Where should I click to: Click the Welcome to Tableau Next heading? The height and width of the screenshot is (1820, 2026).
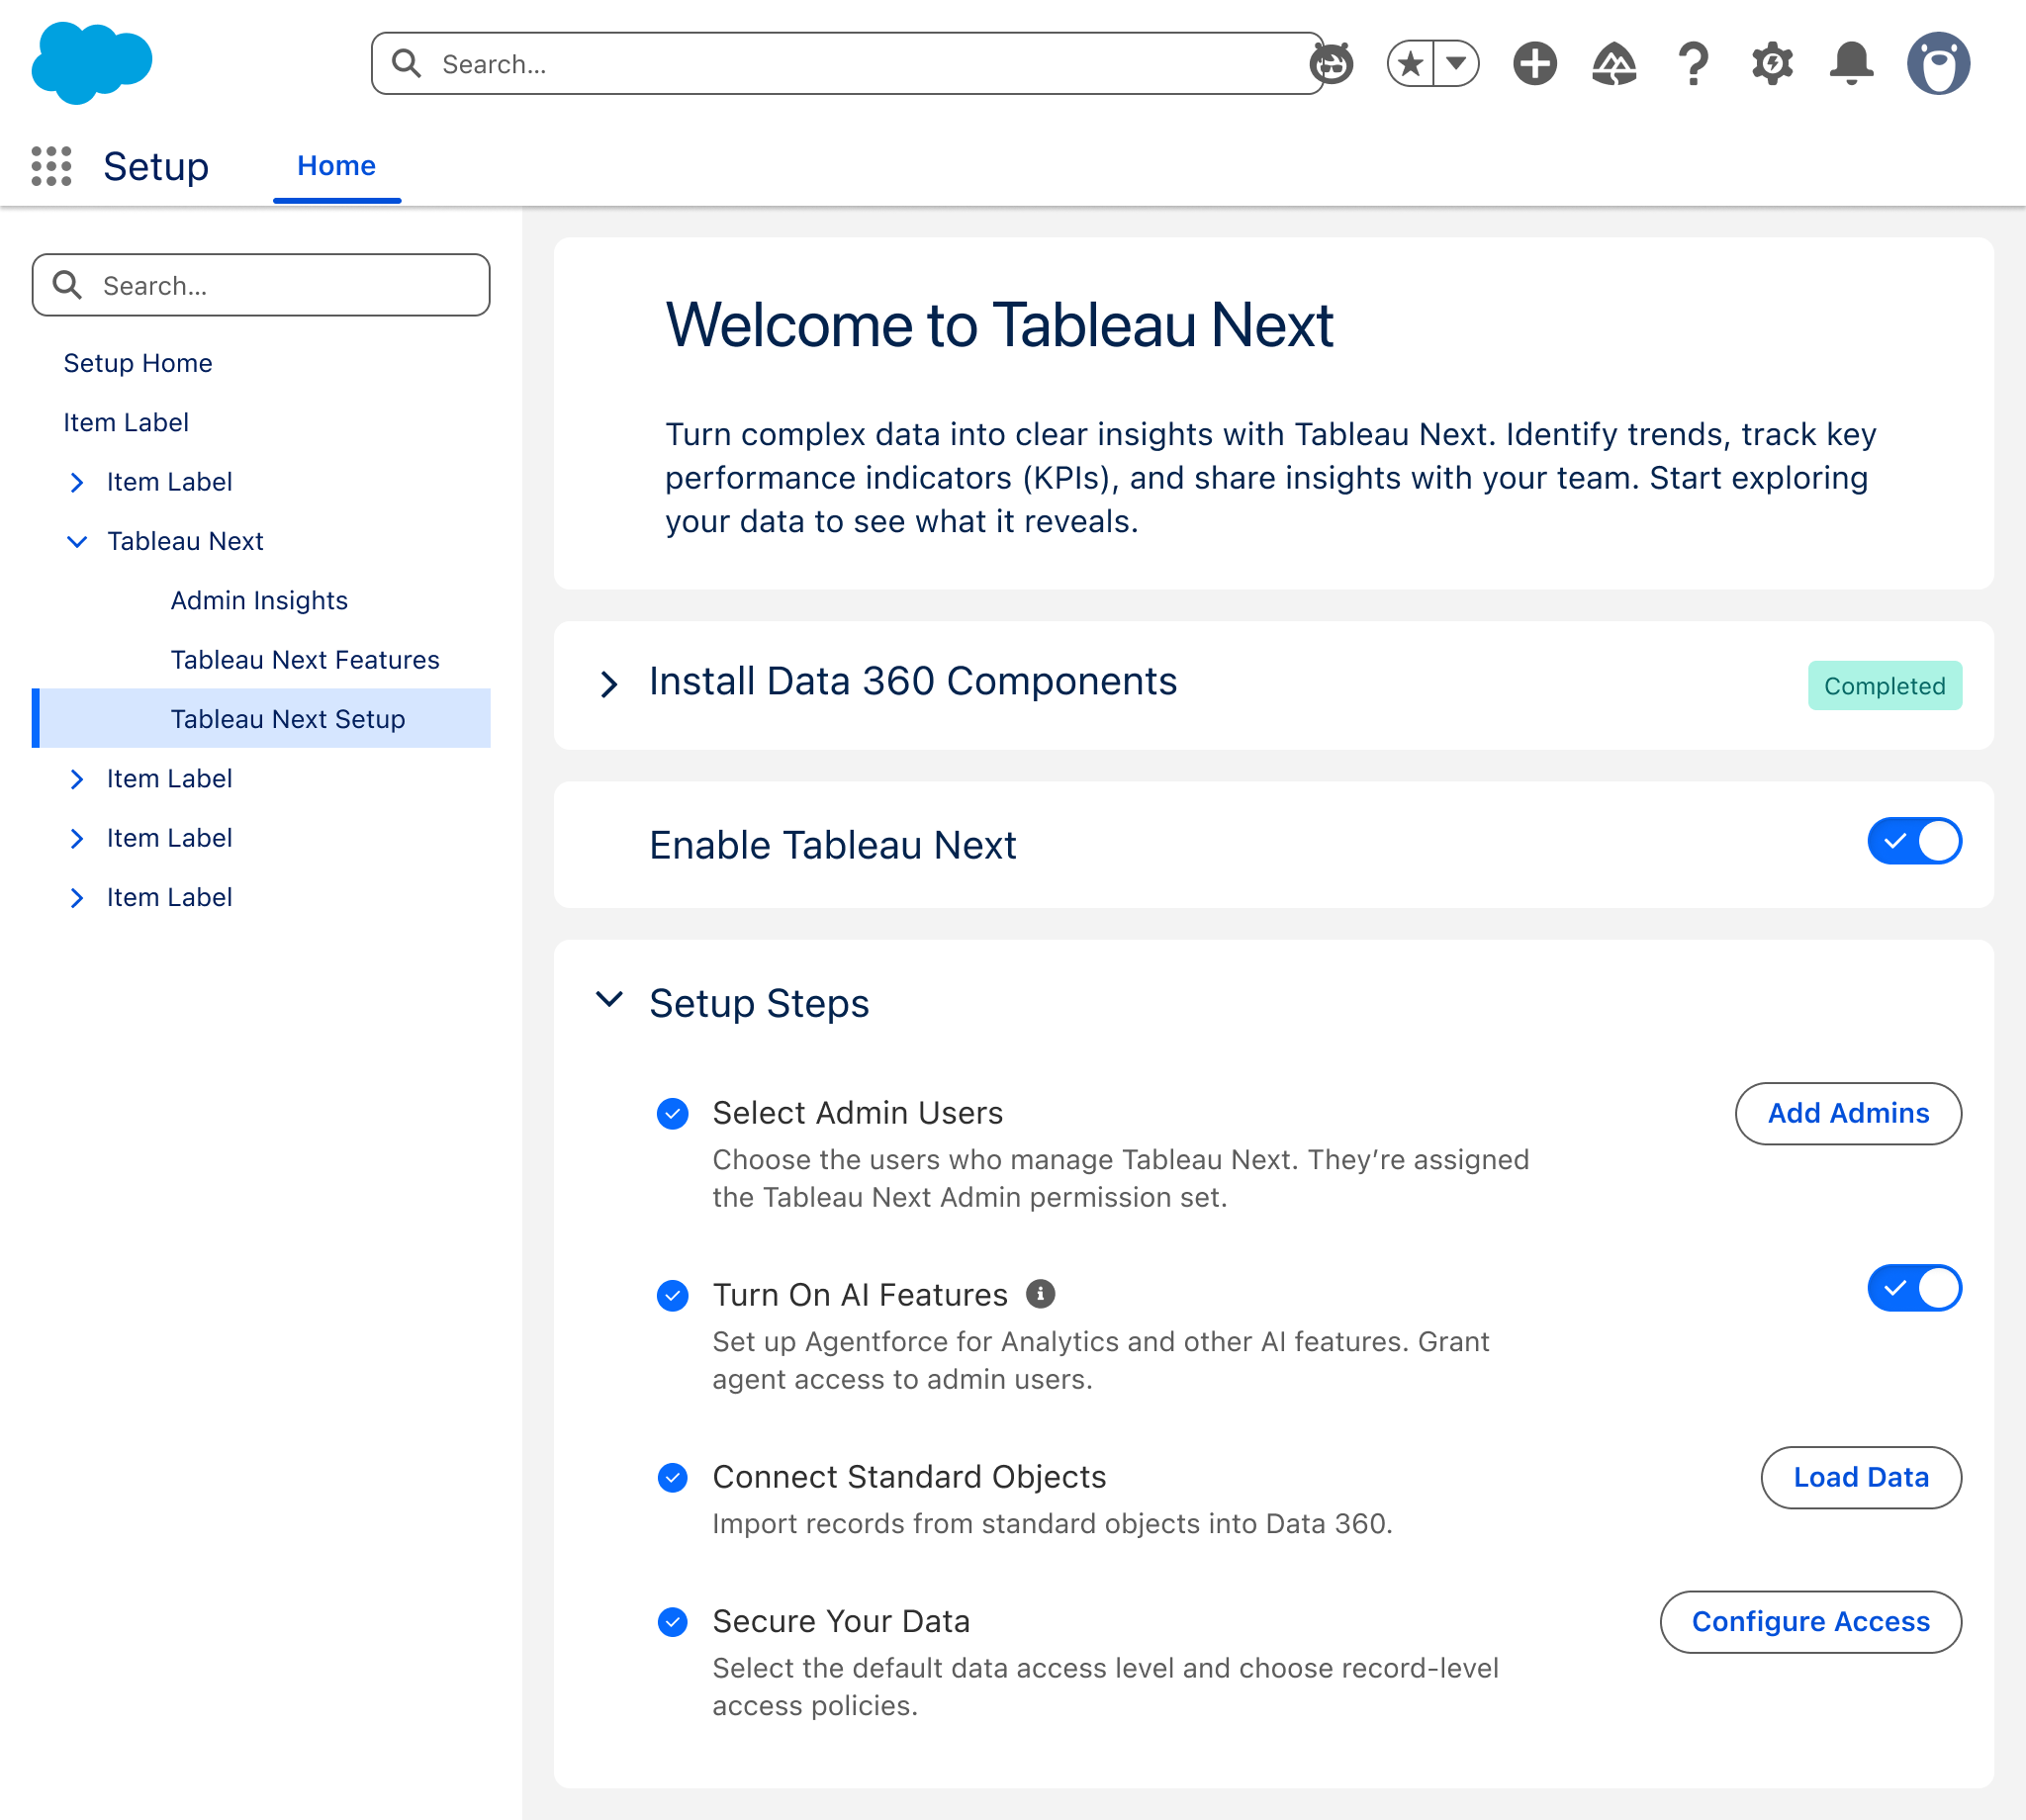999,325
